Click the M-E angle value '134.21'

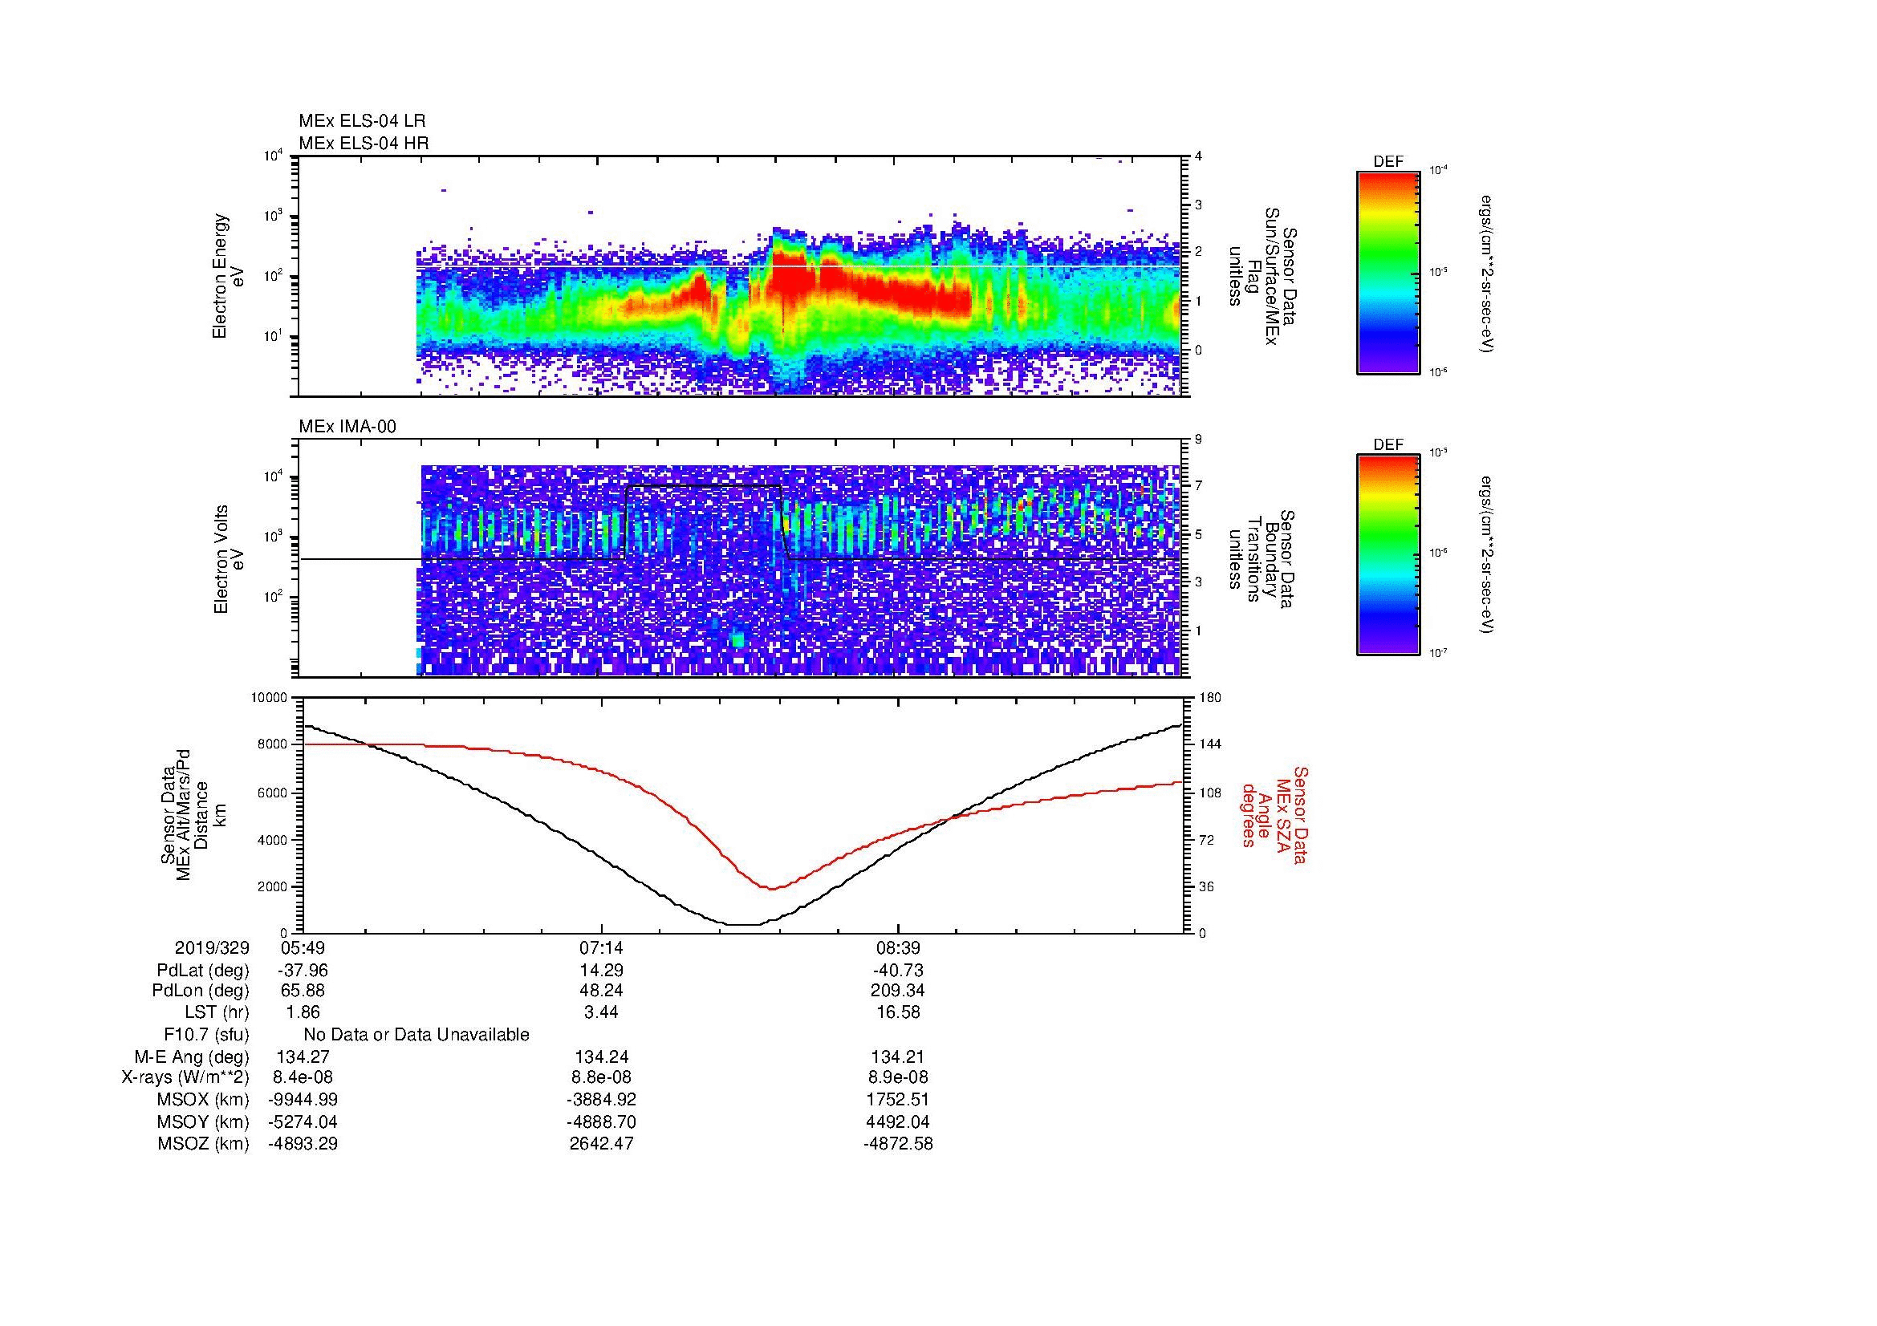pos(898,1056)
